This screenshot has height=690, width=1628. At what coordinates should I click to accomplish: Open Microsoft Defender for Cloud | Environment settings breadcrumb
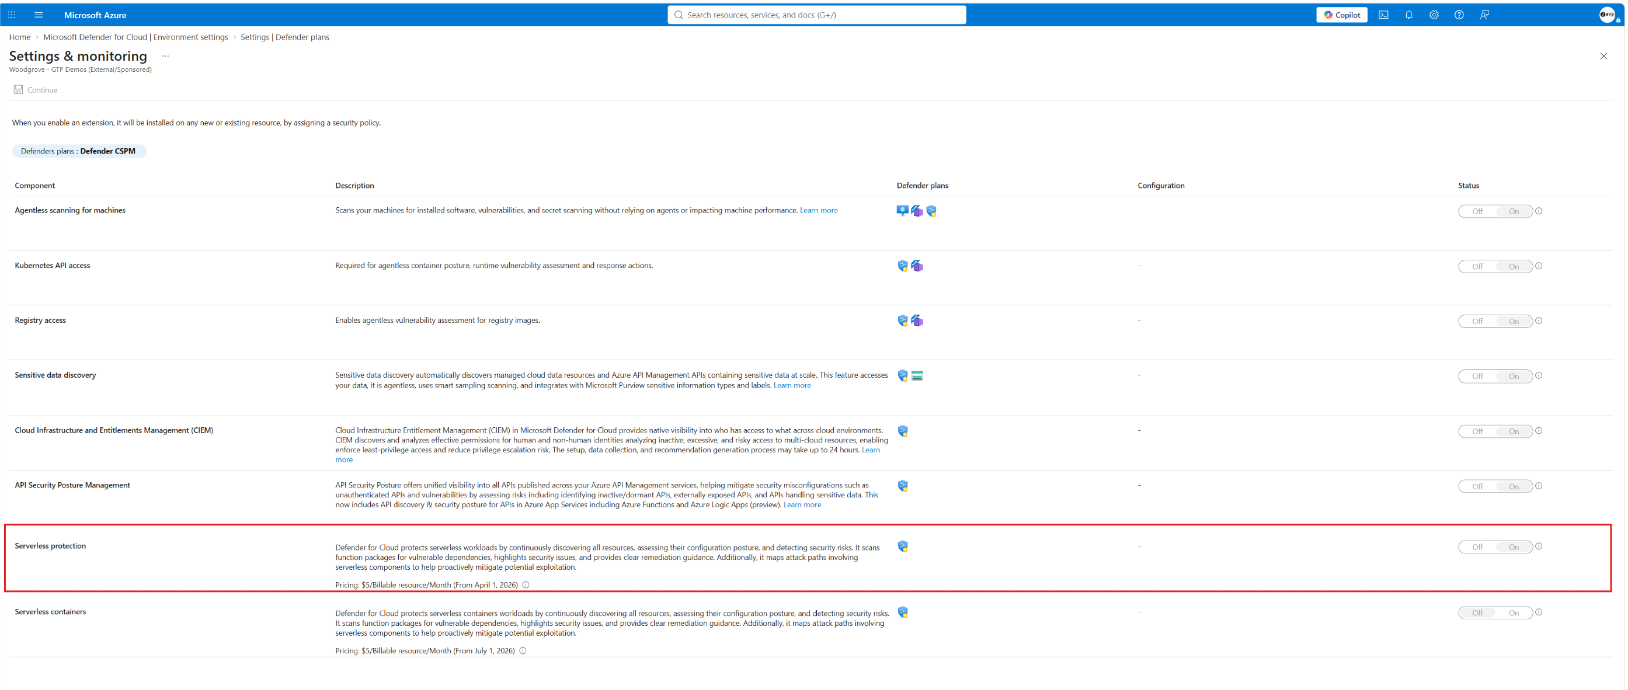[x=136, y=37]
